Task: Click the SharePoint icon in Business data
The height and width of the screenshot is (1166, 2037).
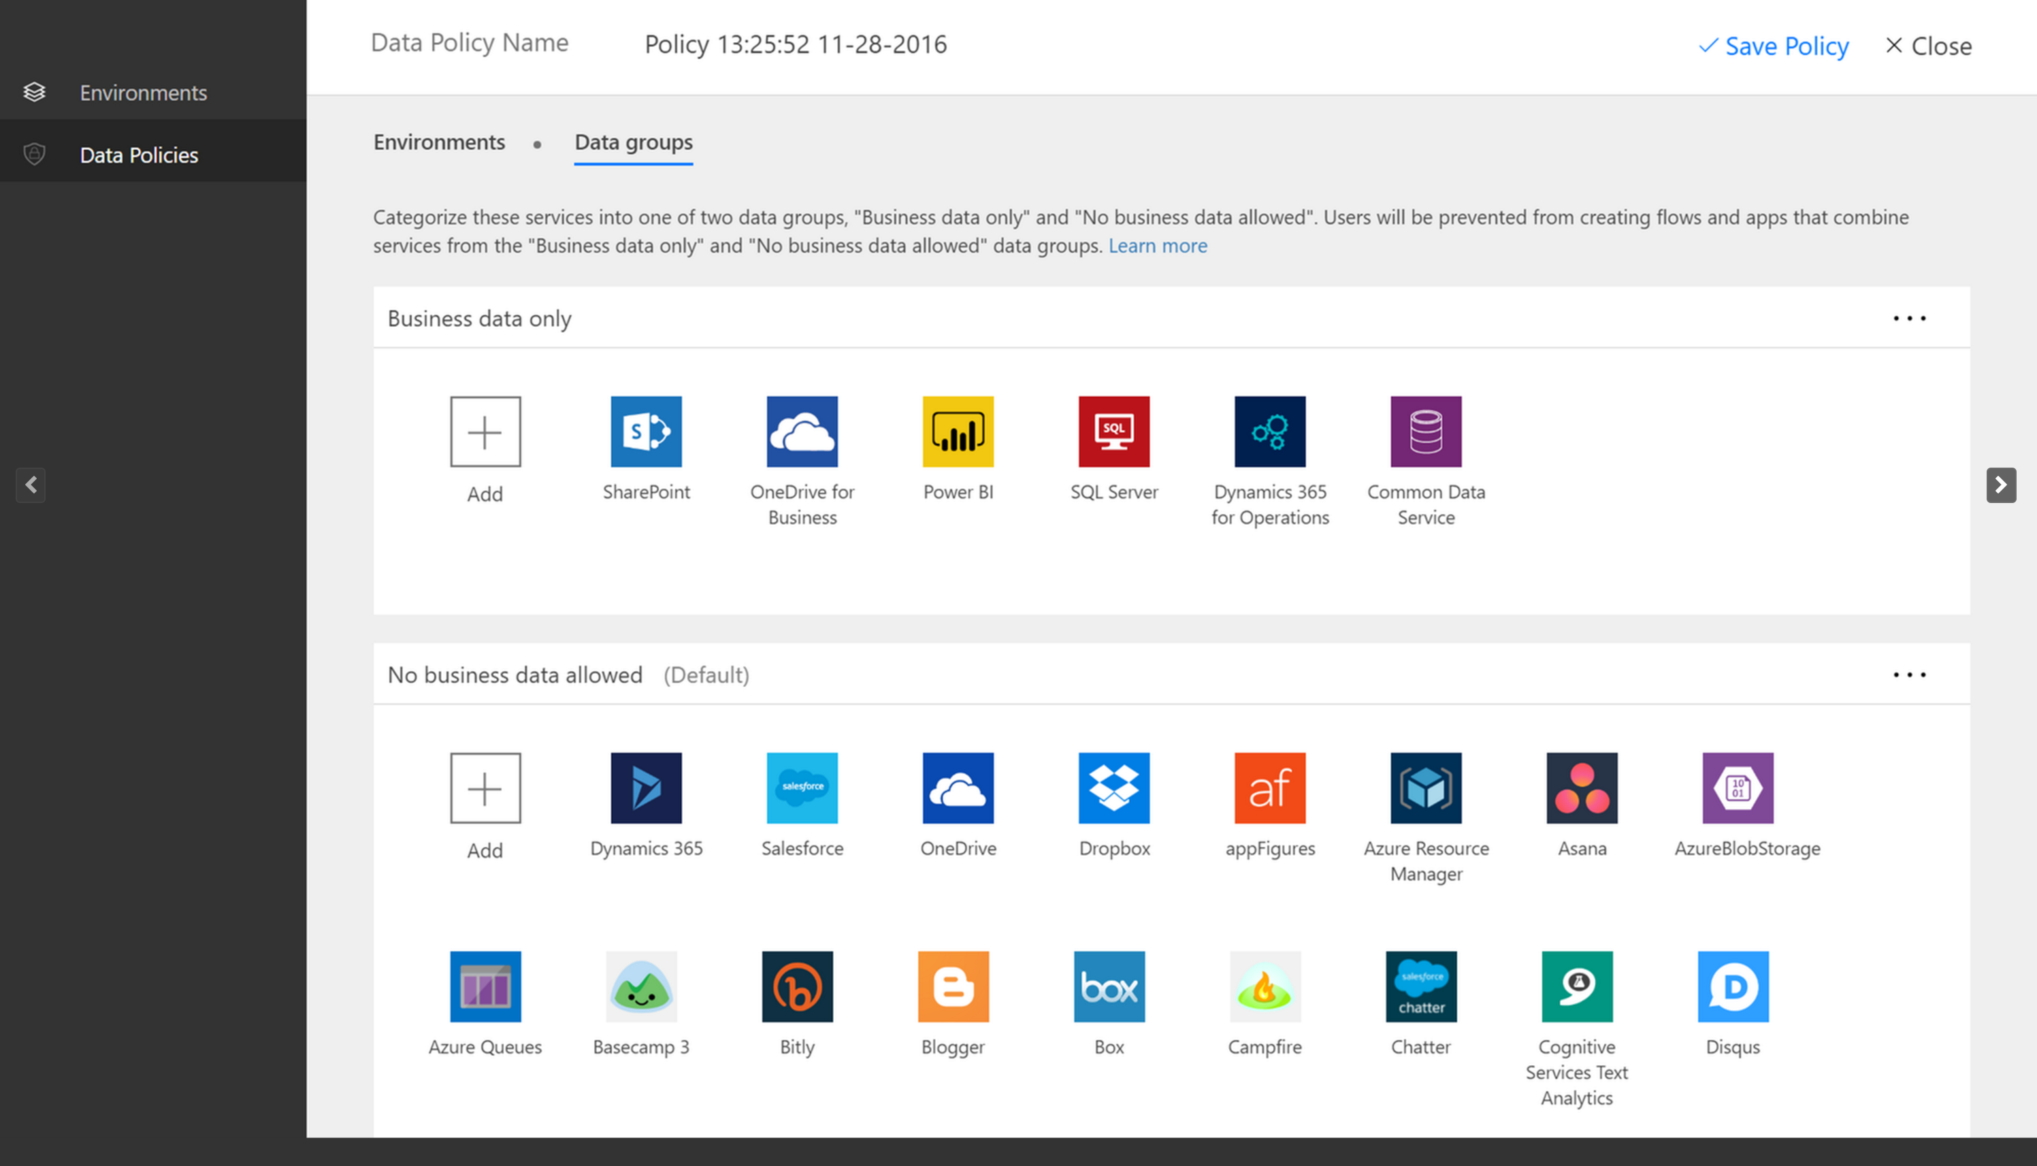Action: click(647, 431)
